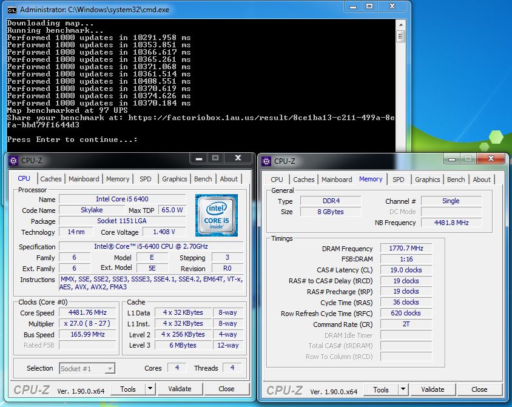Click memory Size value 8 GBytes
Viewport: 512px width, 407px height.
(331, 212)
